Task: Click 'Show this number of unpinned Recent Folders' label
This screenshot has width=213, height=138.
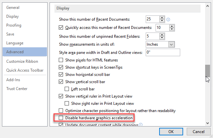Action: click(x=99, y=36)
